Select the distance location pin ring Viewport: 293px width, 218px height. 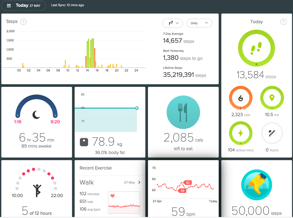tap(272, 98)
